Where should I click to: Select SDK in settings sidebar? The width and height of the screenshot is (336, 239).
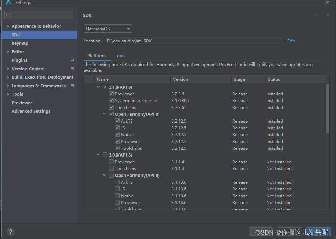pos(39,35)
